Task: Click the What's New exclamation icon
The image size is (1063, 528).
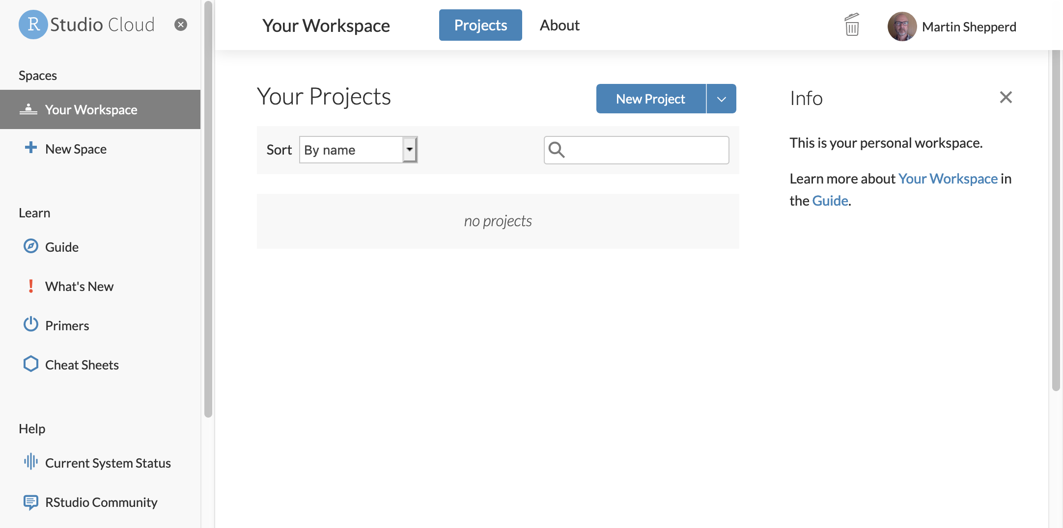Action: pos(31,286)
